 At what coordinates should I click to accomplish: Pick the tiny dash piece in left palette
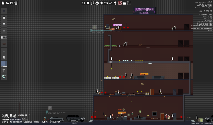pyautogui.click(x=4, y=51)
